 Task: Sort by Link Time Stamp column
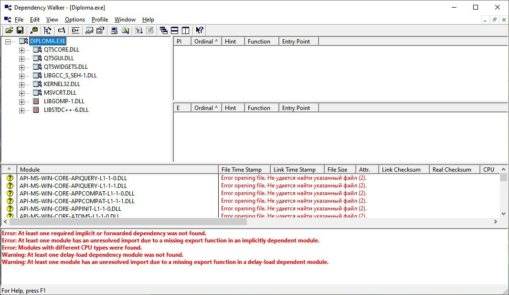(x=297, y=170)
